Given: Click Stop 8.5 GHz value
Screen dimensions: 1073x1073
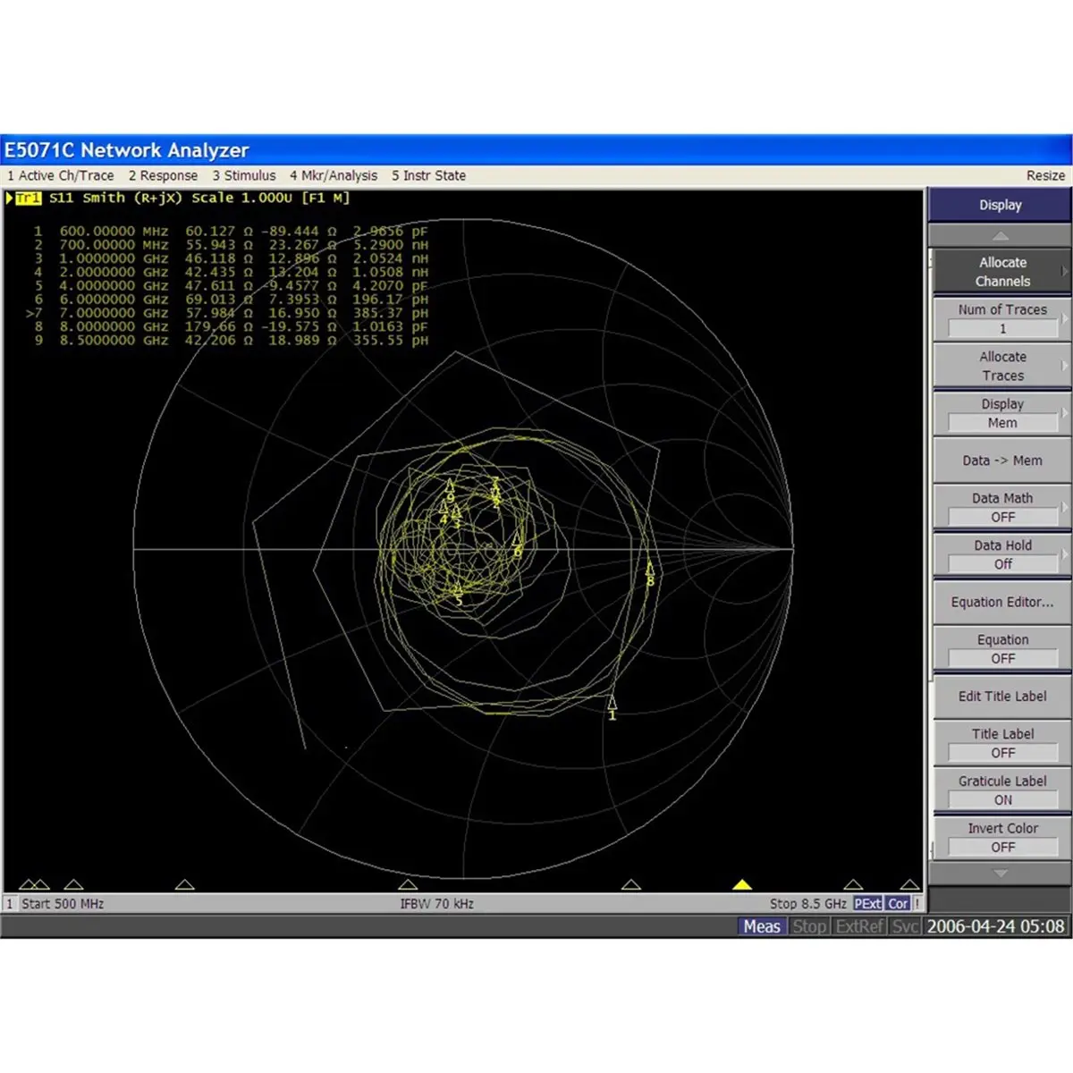Looking at the screenshot, I should 808,904.
